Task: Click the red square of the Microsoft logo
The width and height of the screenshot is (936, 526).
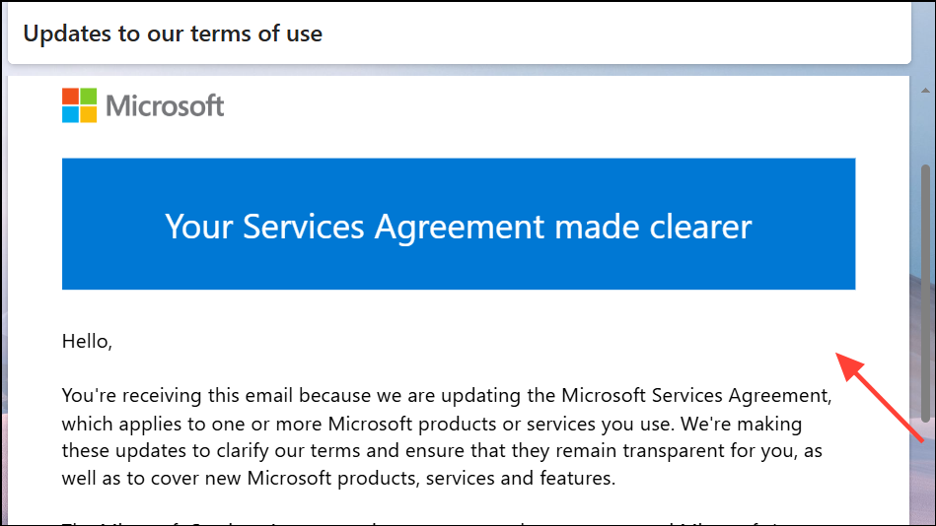Action: tap(70, 97)
